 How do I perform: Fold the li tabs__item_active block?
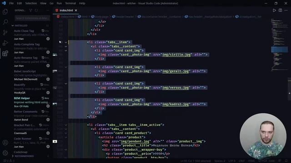[x=66, y=125]
